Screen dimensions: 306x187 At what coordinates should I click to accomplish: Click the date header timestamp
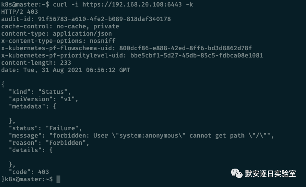(77, 70)
